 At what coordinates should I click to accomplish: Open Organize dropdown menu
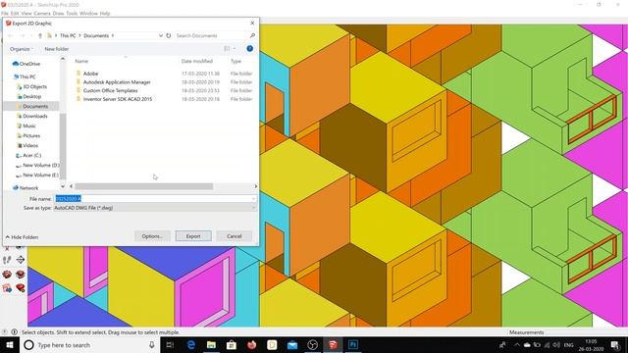pos(22,49)
